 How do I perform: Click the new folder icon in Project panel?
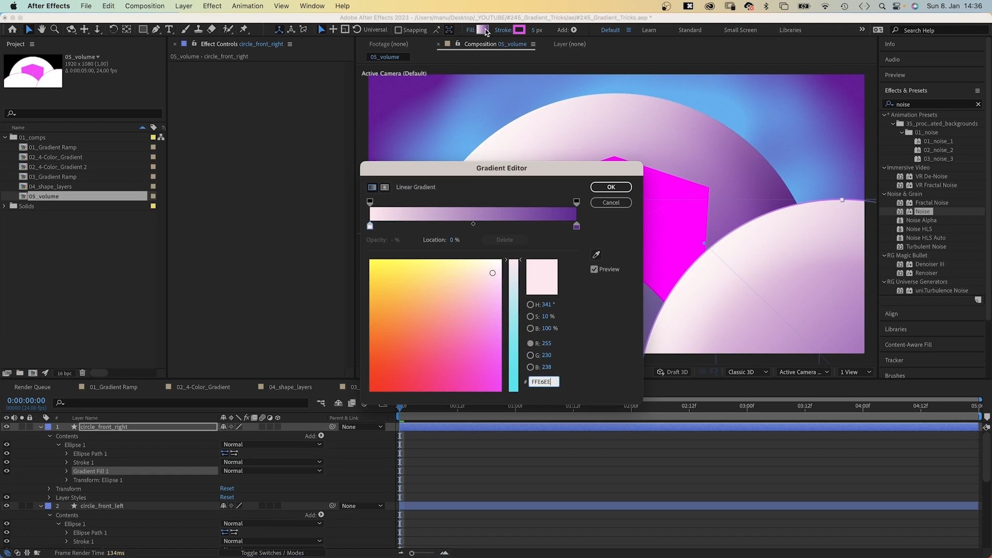[x=20, y=373]
